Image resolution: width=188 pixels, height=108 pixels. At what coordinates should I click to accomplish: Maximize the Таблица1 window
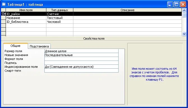[176, 4]
